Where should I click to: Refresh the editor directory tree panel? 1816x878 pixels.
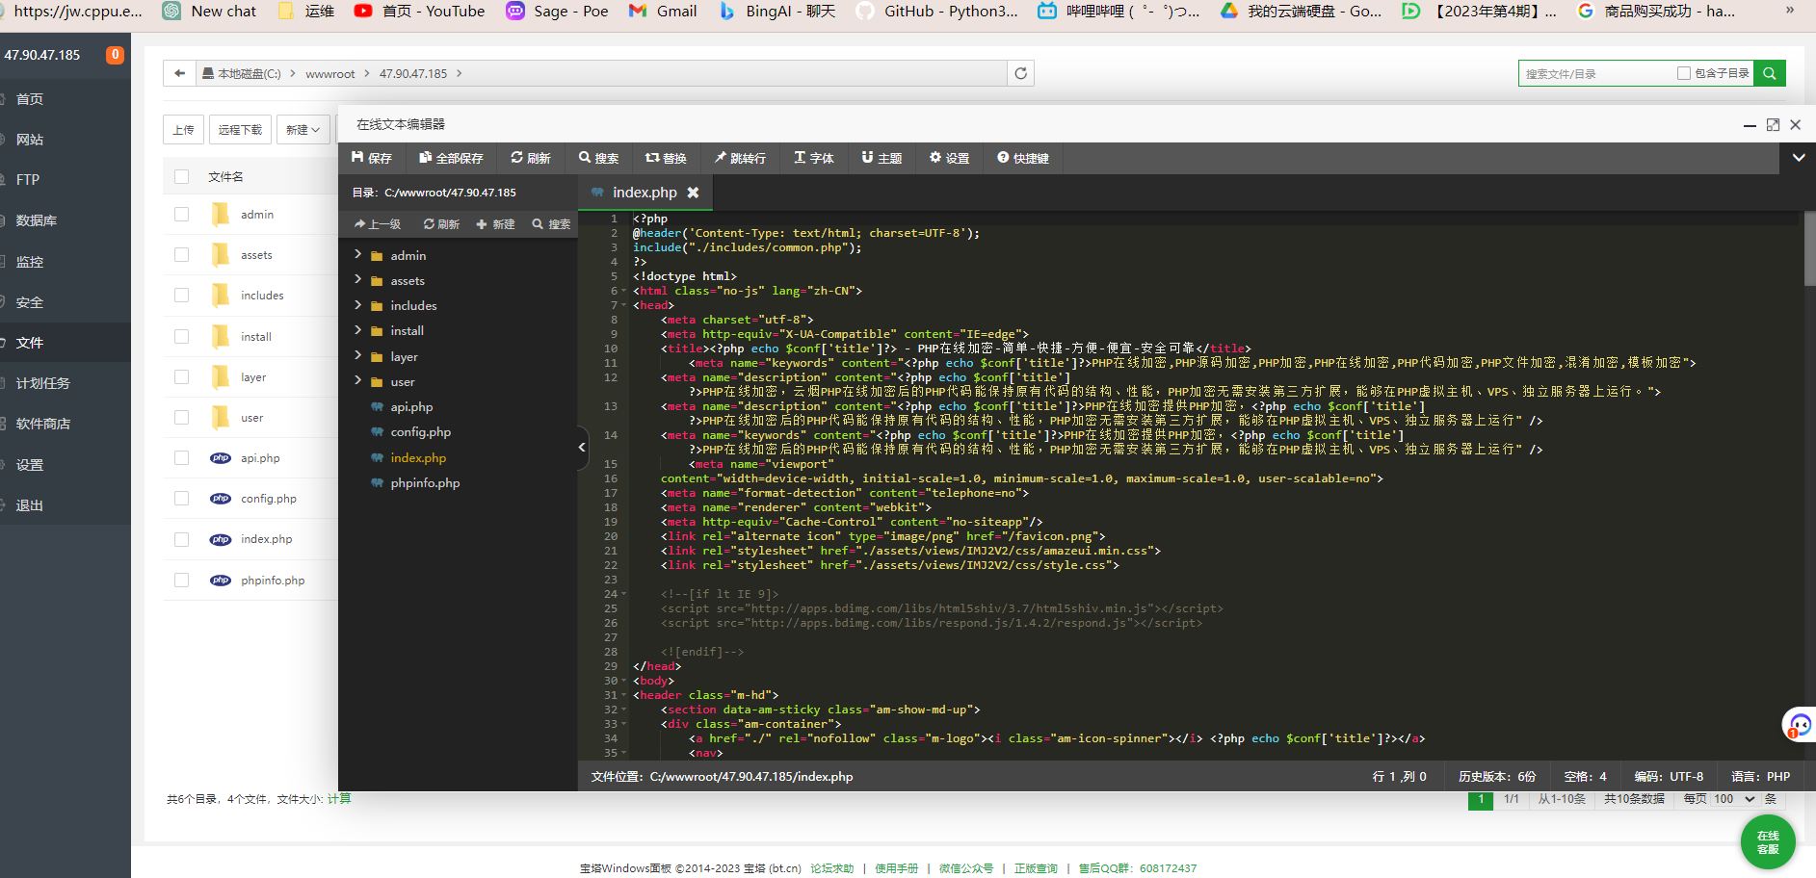441,224
